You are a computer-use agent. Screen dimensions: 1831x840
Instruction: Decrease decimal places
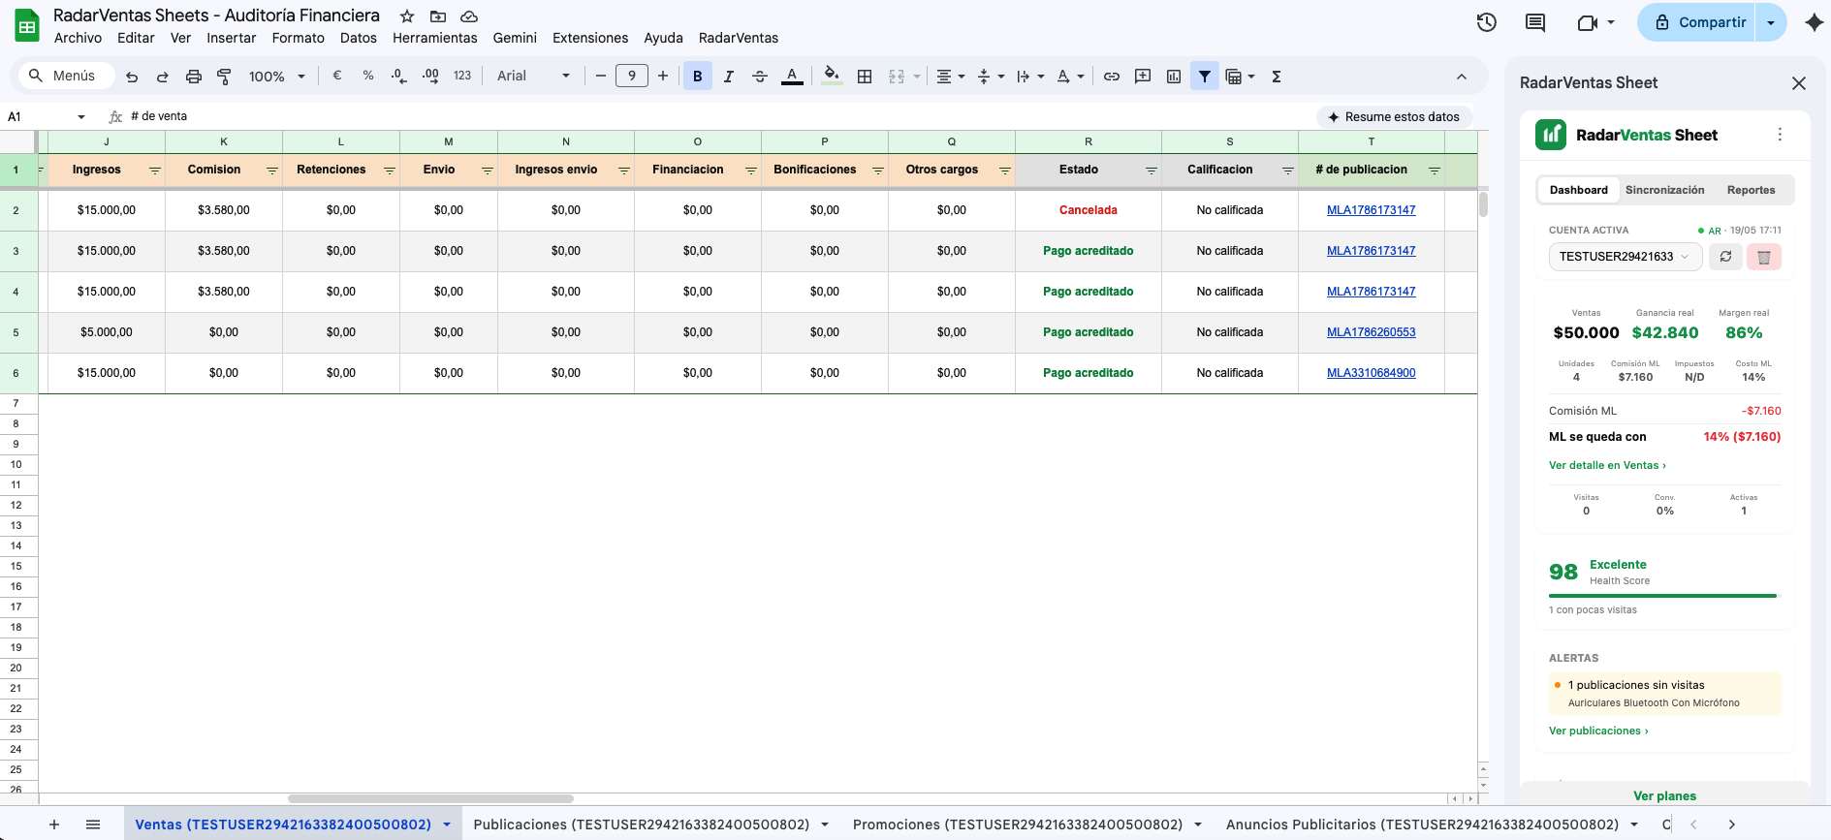pos(398,76)
